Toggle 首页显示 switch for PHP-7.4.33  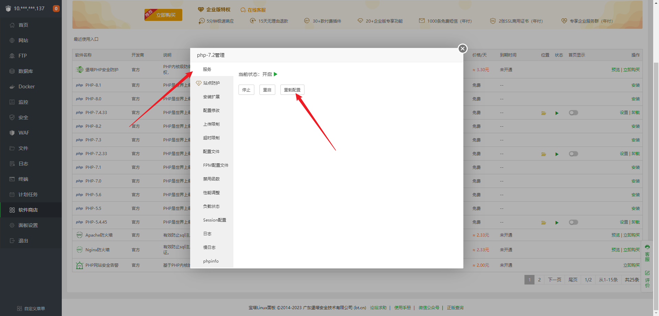574,113
